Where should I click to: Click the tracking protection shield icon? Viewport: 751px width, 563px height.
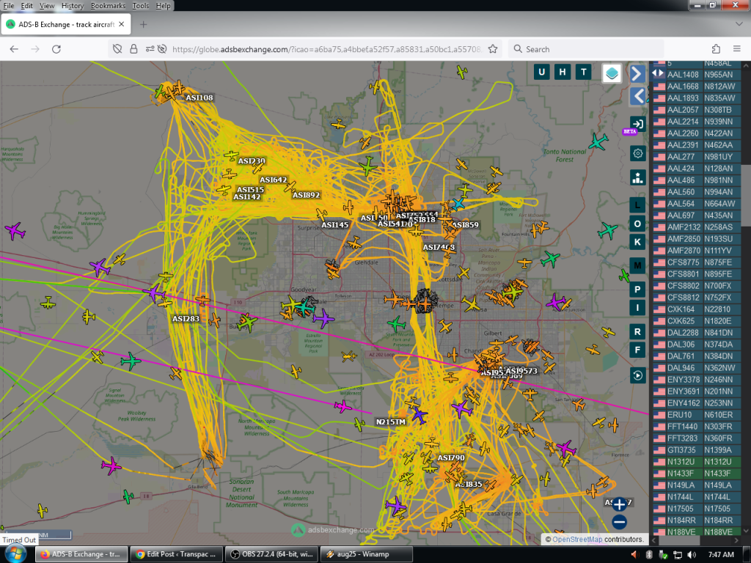[x=117, y=49]
